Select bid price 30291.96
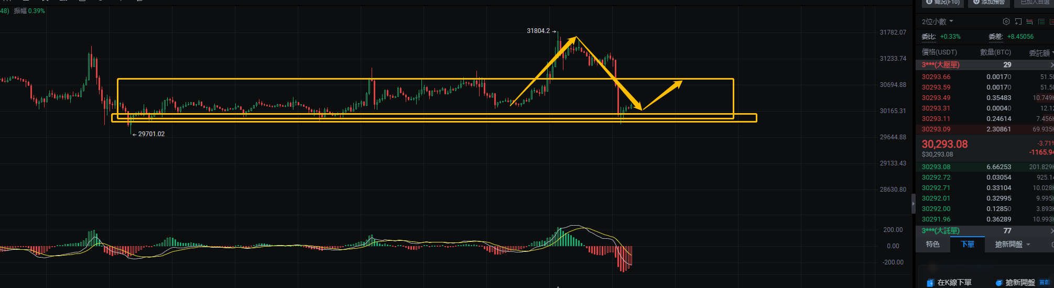 tap(936, 219)
